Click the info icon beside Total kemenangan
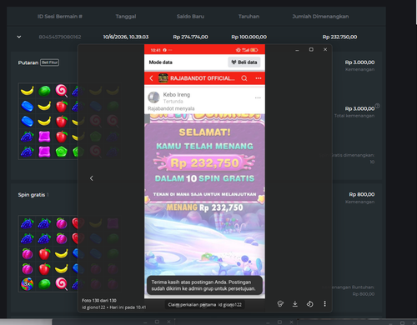Screen dimensions: 417x325 tap(377, 106)
